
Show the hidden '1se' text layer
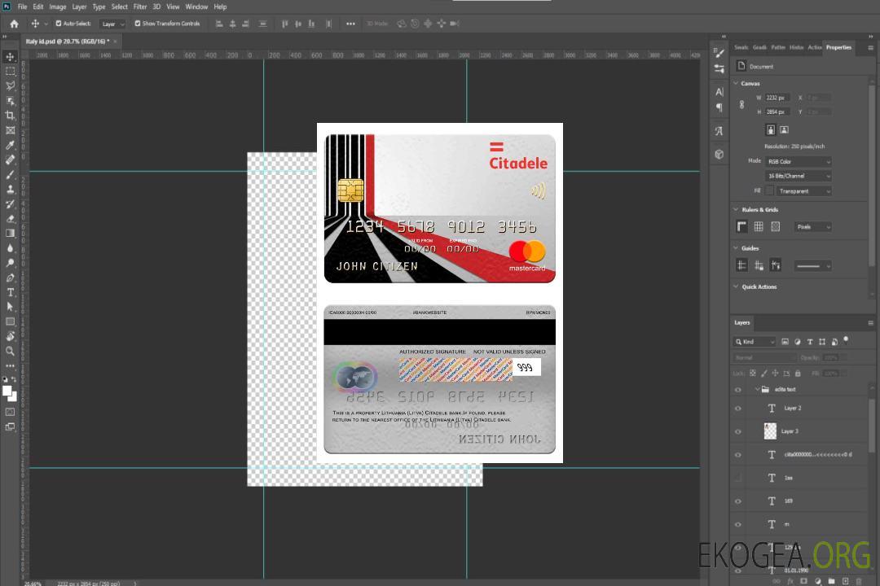pos(738,478)
